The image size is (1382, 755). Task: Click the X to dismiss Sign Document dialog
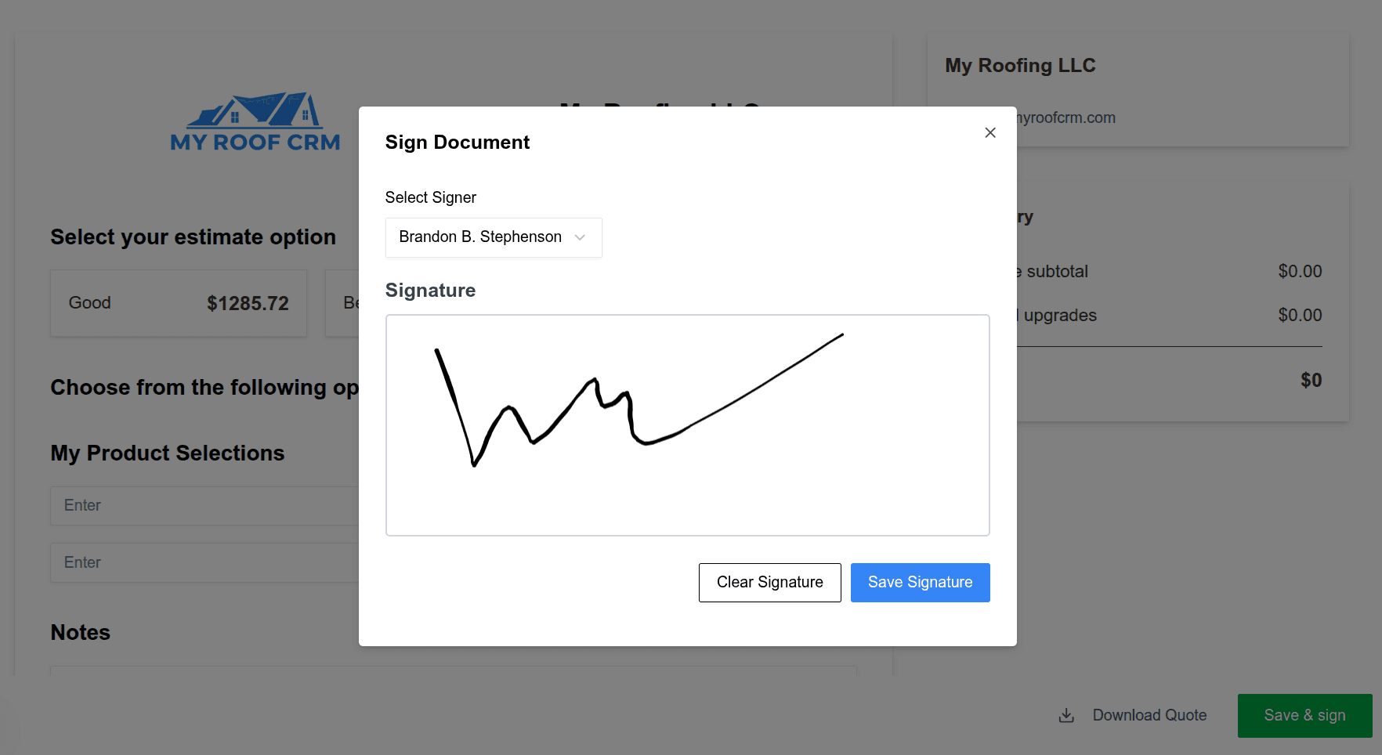pos(989,132)
